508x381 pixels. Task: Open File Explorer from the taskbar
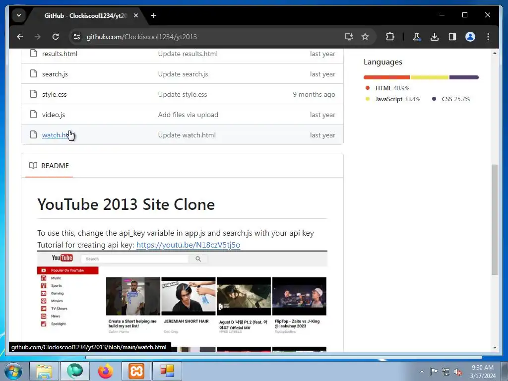[x=44, y=371]
